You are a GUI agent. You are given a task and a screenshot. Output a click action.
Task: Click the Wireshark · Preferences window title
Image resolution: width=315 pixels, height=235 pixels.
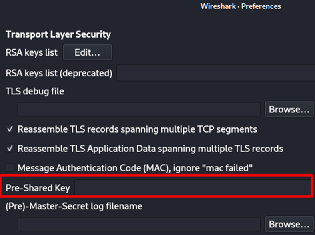pos(241,6)
